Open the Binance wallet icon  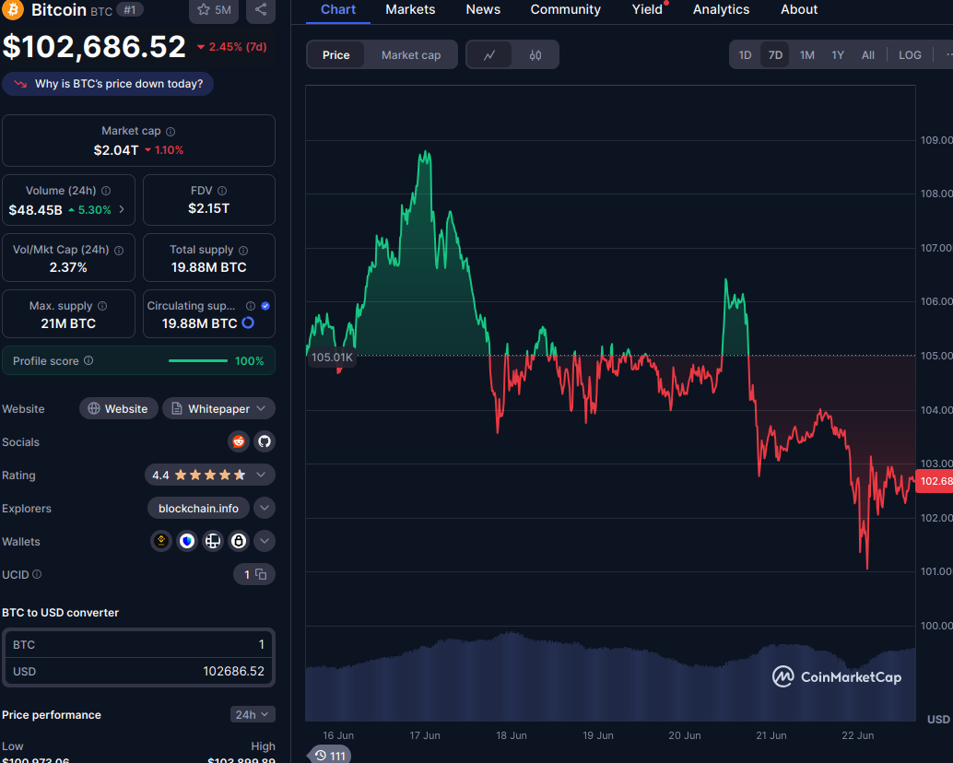coord(161,541)
